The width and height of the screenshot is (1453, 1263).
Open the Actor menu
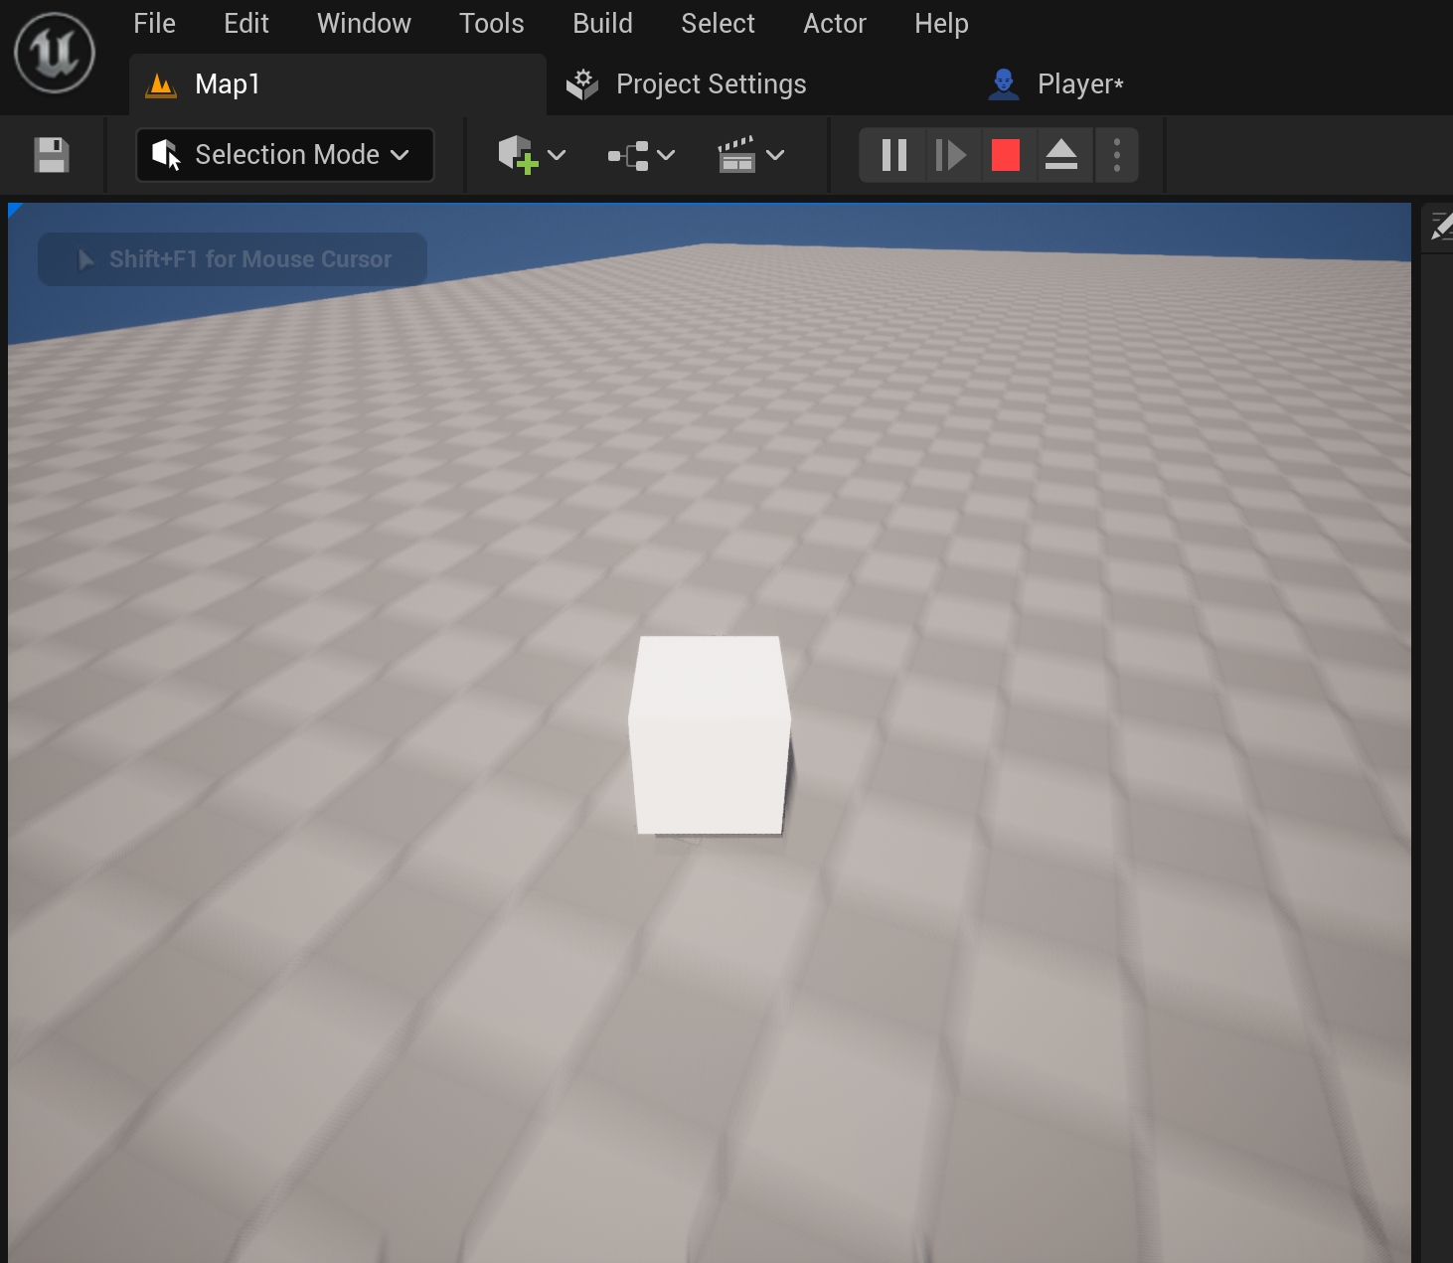835,23
